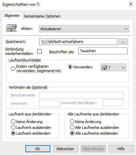Image resolution: width=136 pixels, height=155 pixels.
Task: Open Hilfe button
Action: pyautogui.click(x=121, y=149)
